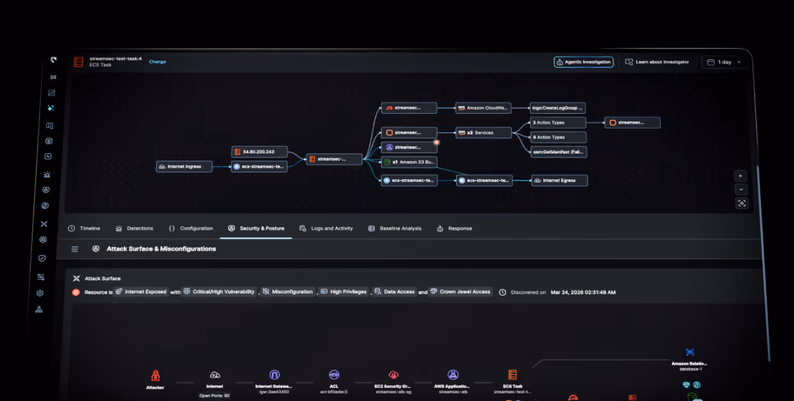This screenshot has width=794, height=401.
Task: Fit graph to view with focus button
Action: coord(742,203)
